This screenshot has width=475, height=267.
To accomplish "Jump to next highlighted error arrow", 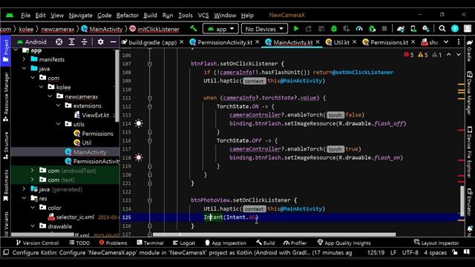I will pyautogui.click(x=459, y=55).
